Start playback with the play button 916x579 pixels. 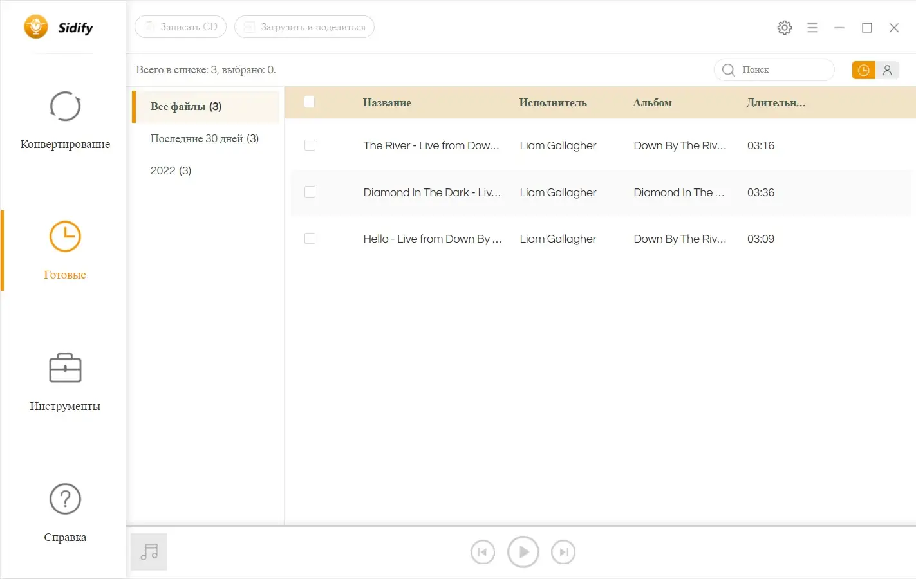pos(523,552)
